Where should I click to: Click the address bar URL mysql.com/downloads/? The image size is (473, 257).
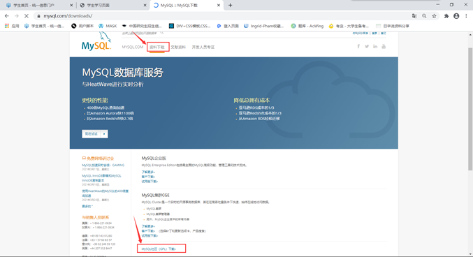tap(68, 16)
